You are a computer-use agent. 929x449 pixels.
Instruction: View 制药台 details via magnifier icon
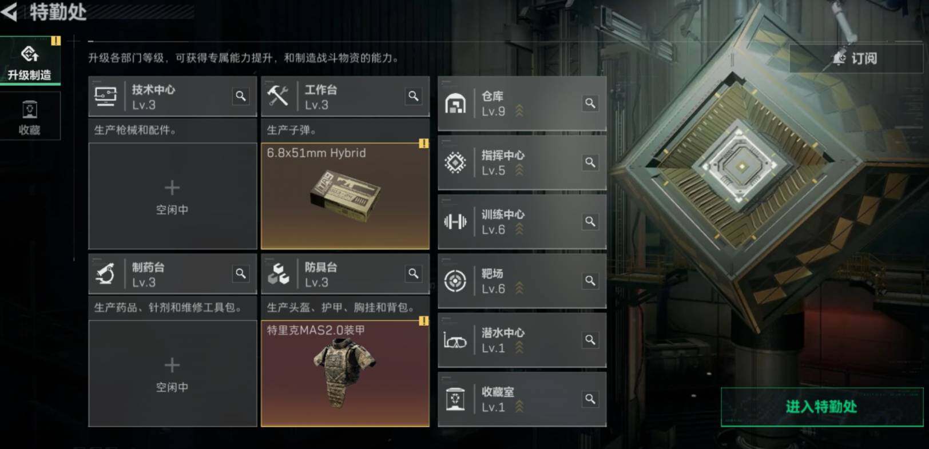[x=241, y=273]
